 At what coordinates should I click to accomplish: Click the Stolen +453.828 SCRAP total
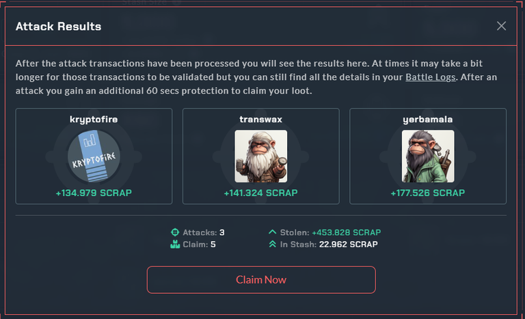(346, 232)
